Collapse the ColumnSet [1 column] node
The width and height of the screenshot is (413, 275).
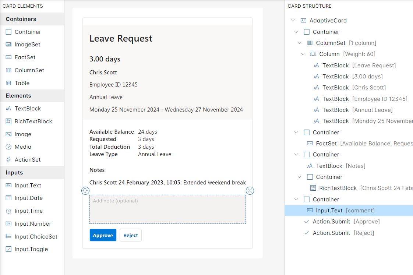300,43
